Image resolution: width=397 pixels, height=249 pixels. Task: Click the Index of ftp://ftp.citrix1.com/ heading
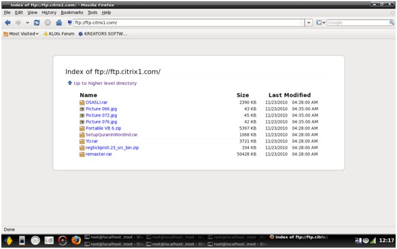click(113, 72)
